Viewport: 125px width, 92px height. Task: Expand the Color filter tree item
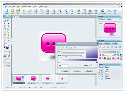point(99,70)
